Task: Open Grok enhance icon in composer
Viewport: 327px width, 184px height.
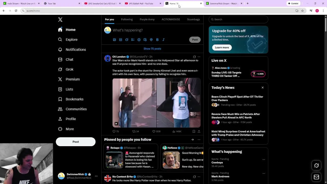Action: click(x=127, y=40)
